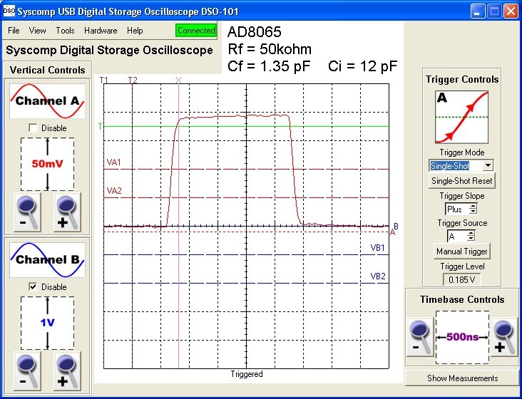Click the Trigger Level value field
Image resolution: width=522 pixels, height=399 pixels.
click(x=462, y=280)
